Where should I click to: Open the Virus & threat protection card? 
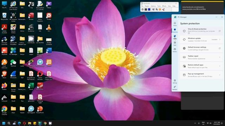(x=201, y=31)
